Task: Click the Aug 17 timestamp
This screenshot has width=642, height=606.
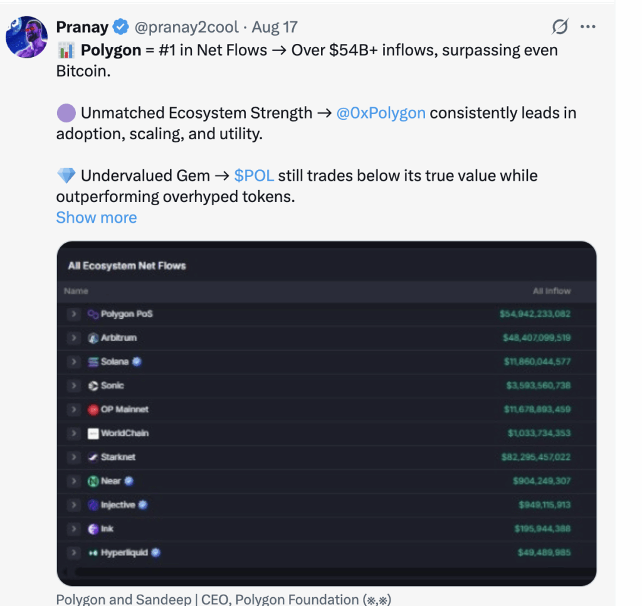Action: tap(275, 27)
